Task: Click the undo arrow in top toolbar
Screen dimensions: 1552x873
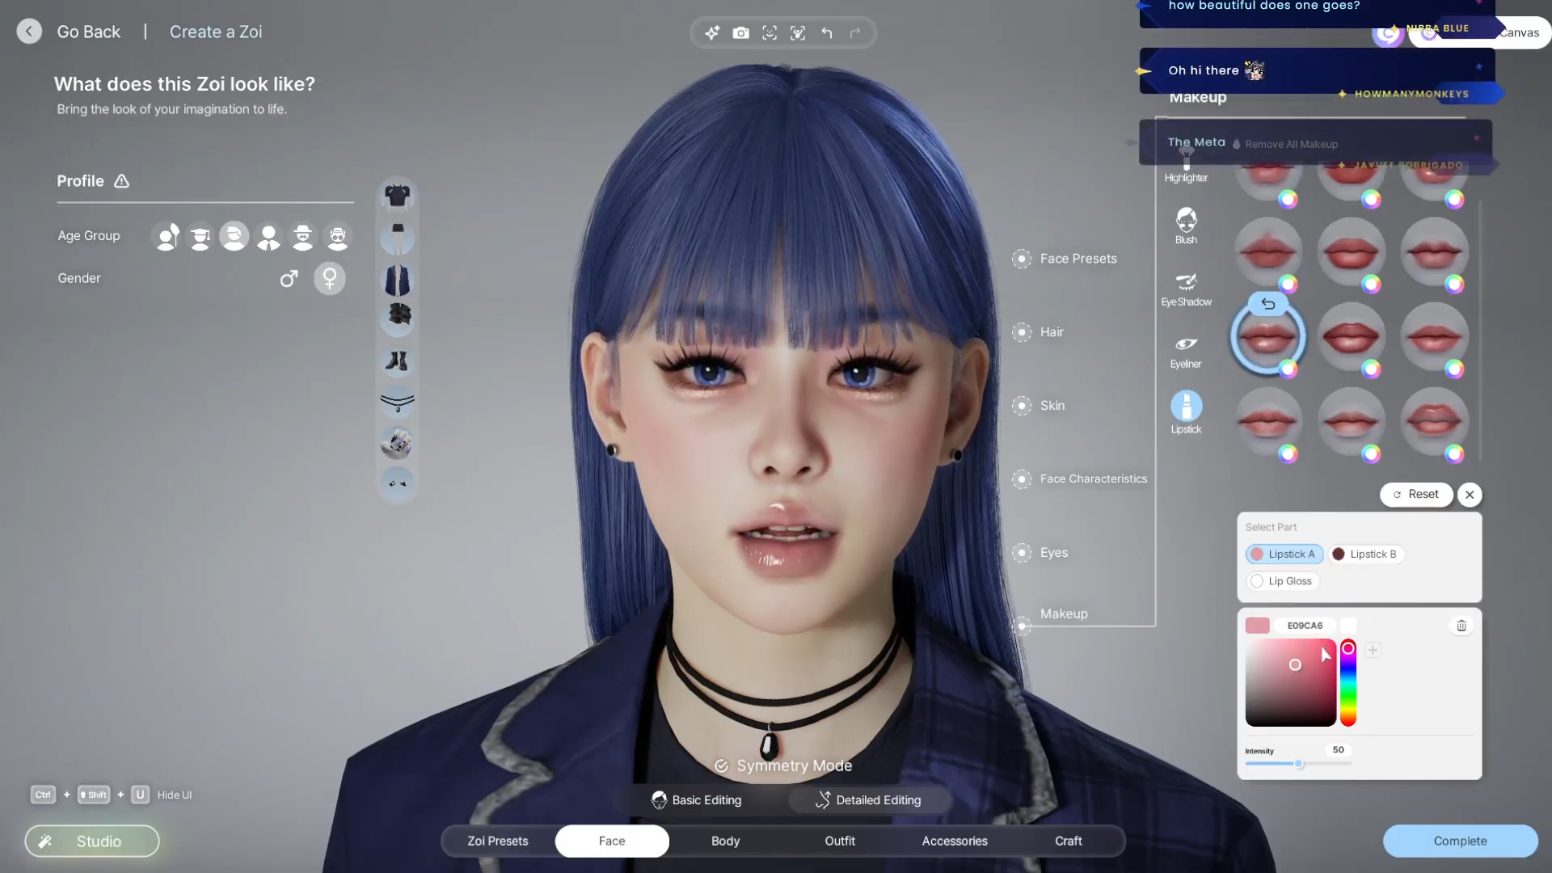Action: point(827,33)
